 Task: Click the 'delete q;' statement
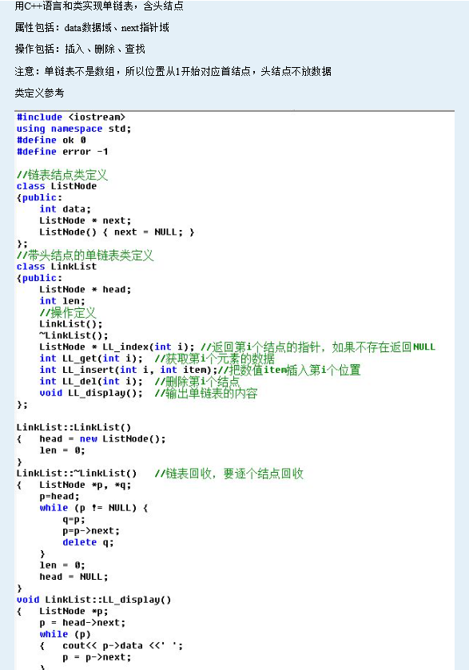pos(88,543)
